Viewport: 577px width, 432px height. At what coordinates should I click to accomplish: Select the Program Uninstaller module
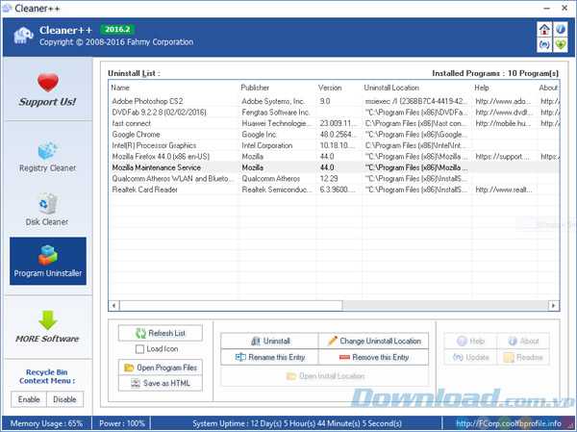[x=47, y=261]
